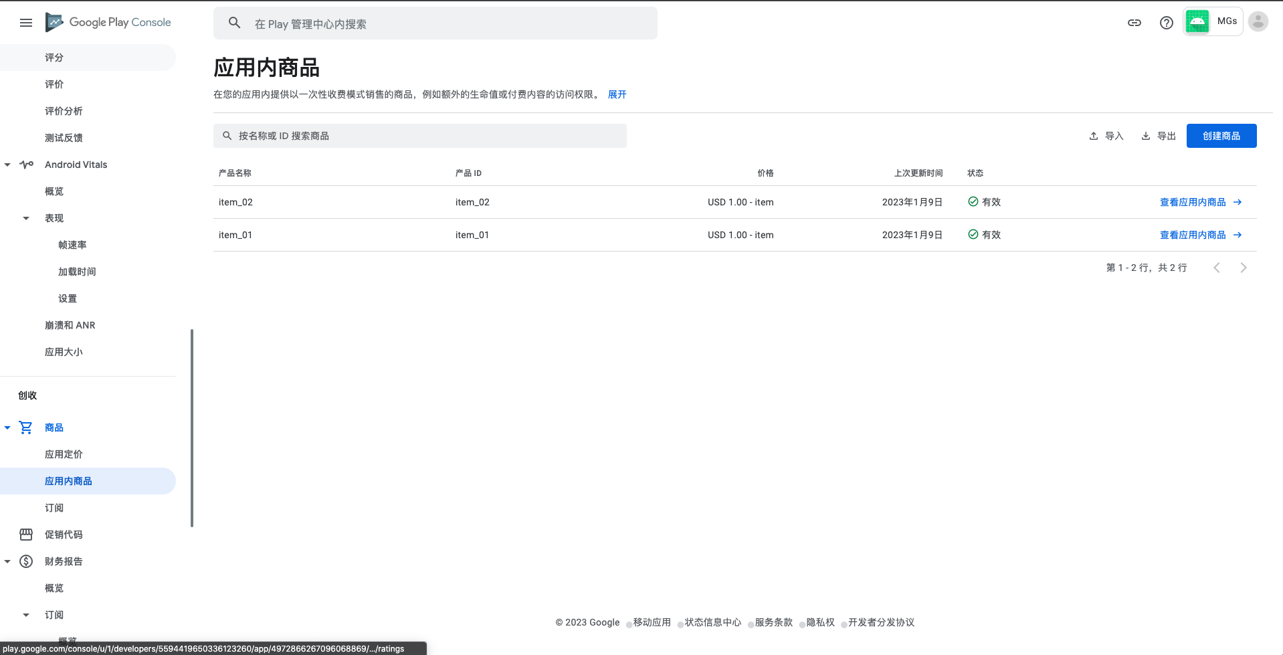
Task: Collapse the bottom 订阅 subsection arrow
Action: pyautogui.click(x=26, y=615)
